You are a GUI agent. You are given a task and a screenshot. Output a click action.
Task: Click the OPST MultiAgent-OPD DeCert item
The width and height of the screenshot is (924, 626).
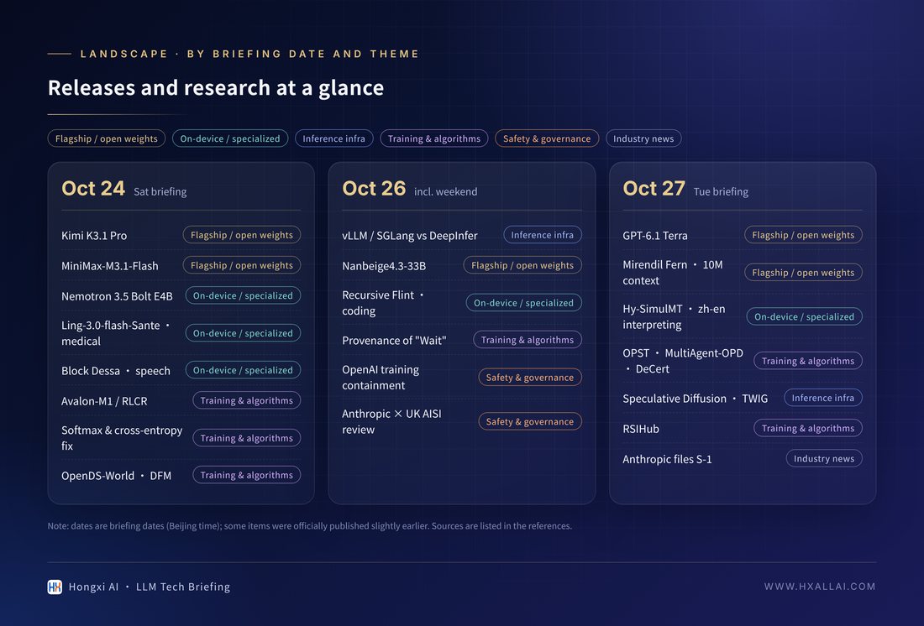(682, 361)
